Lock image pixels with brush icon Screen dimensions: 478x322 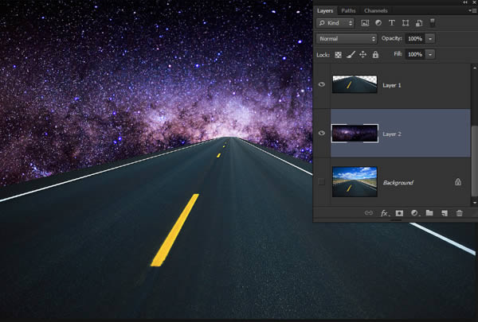pyautogui.click(x=351, y=55)
